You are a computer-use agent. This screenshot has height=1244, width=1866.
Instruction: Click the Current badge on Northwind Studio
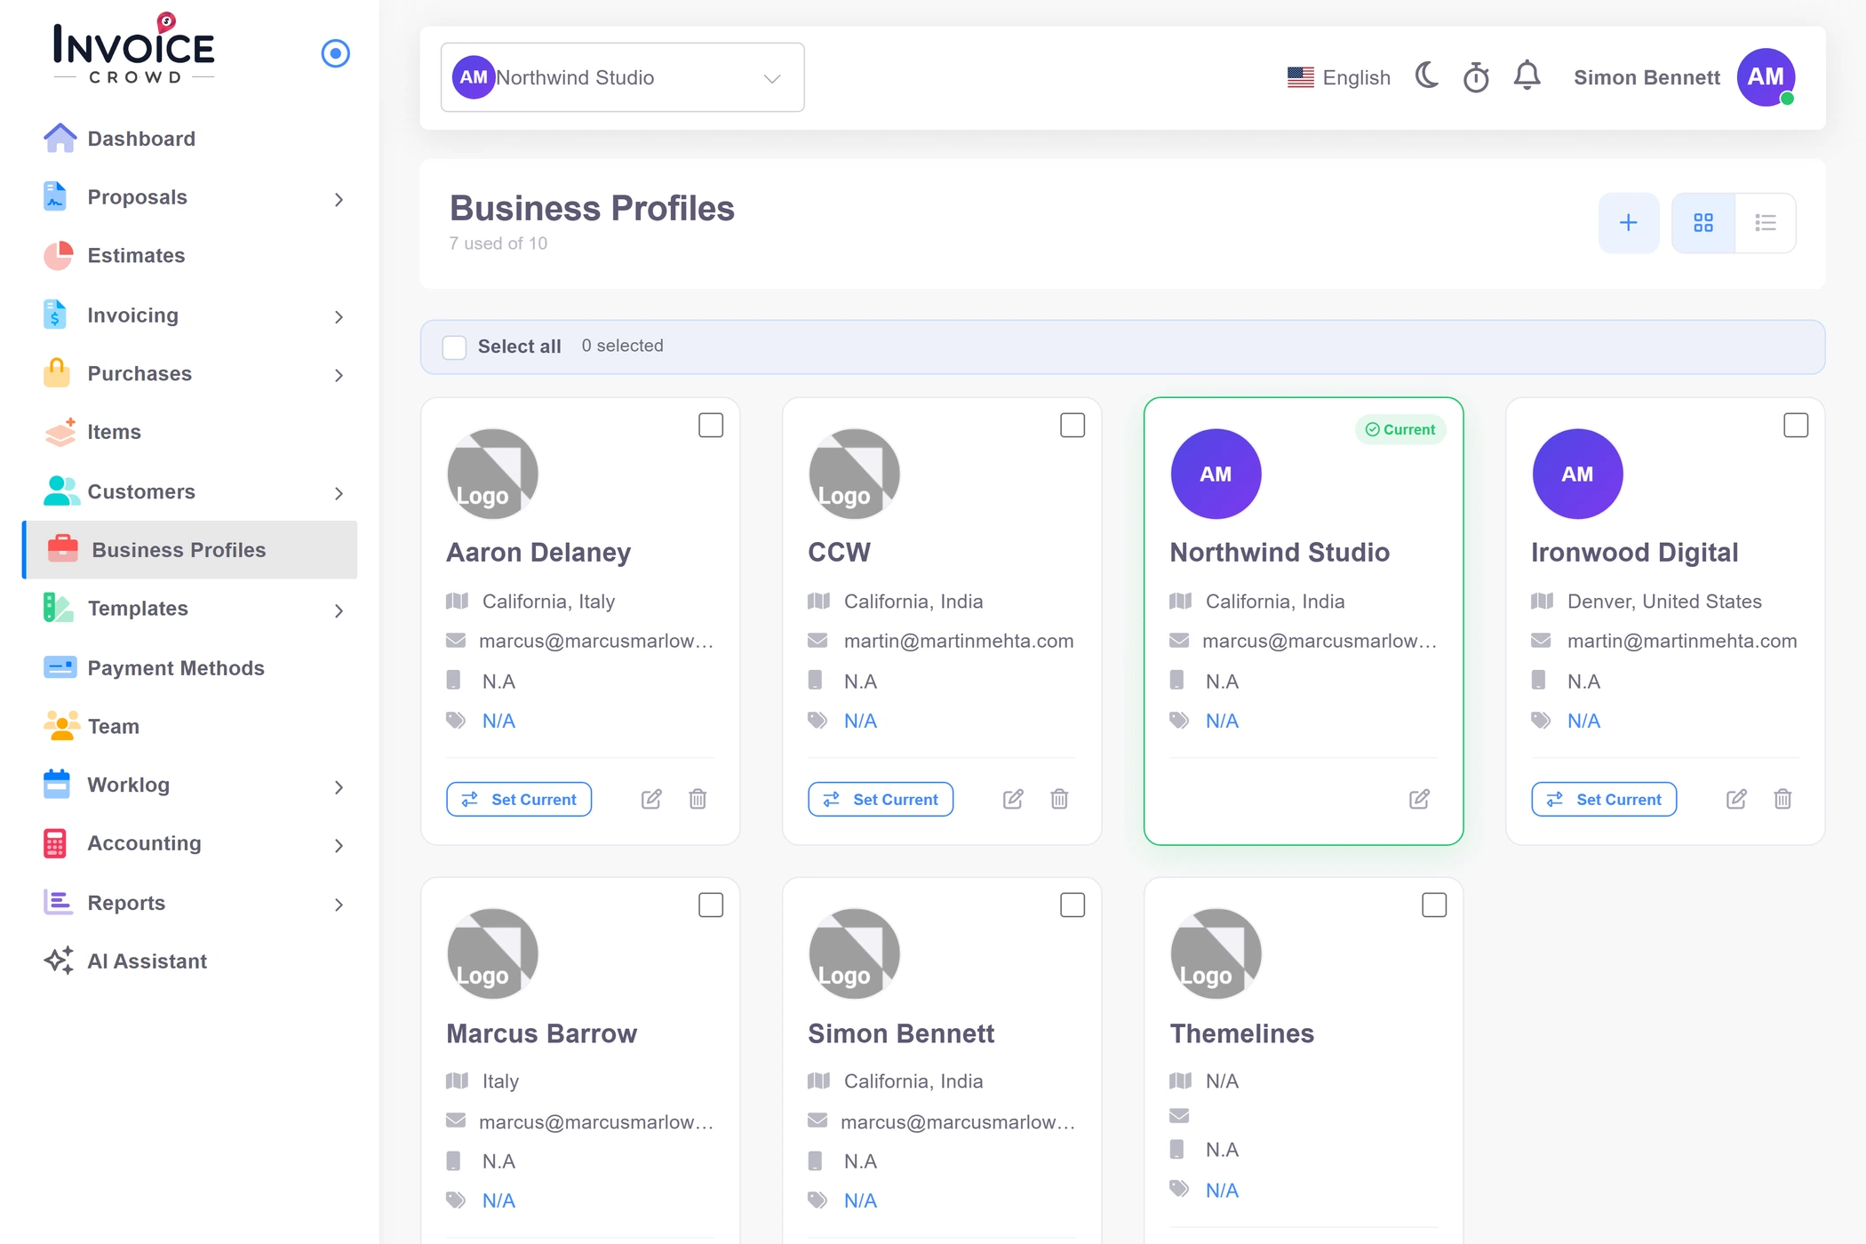[x=1400, y=429]
